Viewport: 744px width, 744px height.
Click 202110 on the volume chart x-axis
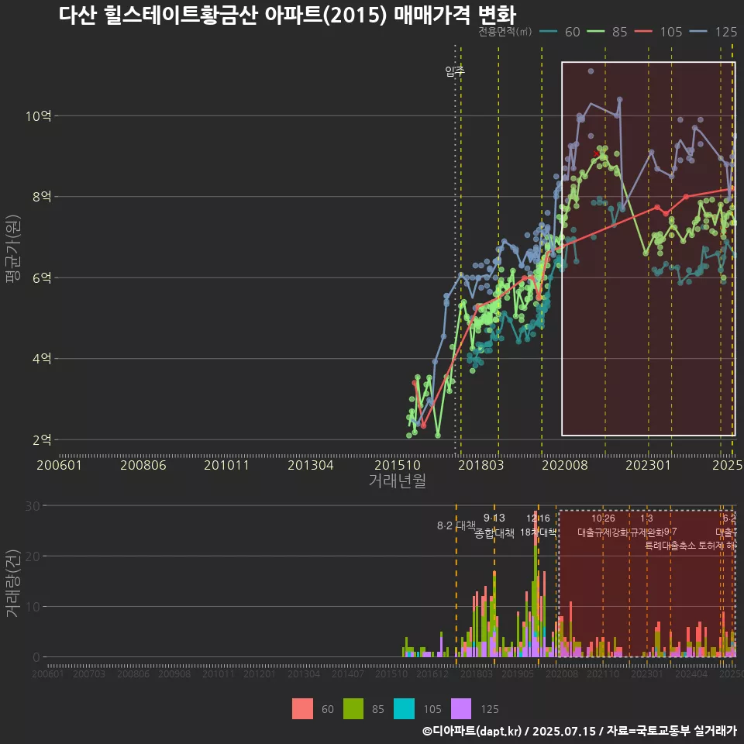click(x=603, y=673)
